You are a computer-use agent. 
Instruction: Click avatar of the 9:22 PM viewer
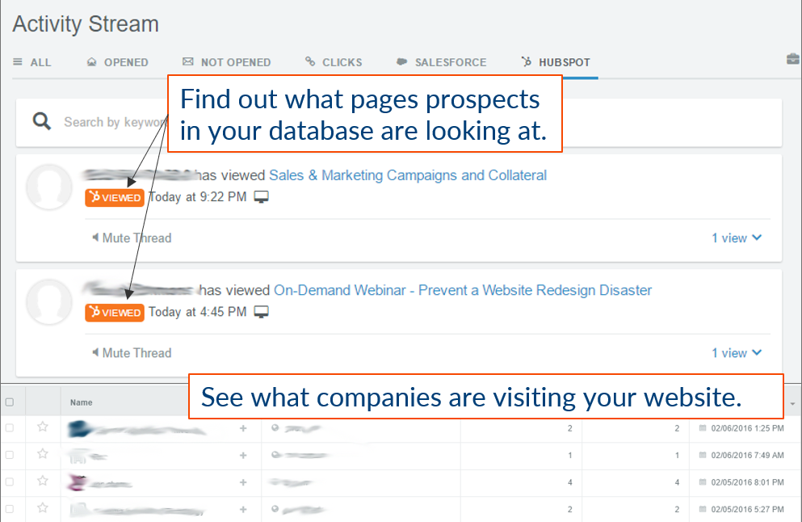(49, 187)
